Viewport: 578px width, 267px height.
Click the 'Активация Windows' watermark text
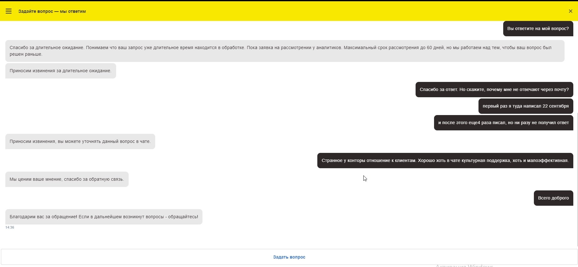(x=464, y=265)
